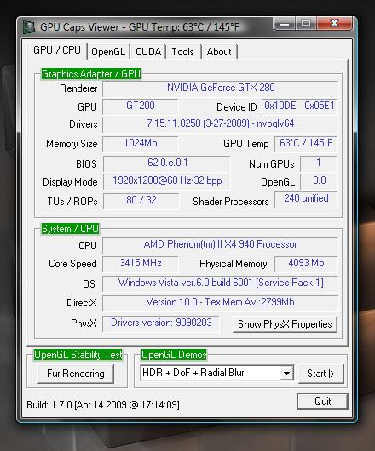Start the selected OpenGL demo

click(x=320, y=374)
